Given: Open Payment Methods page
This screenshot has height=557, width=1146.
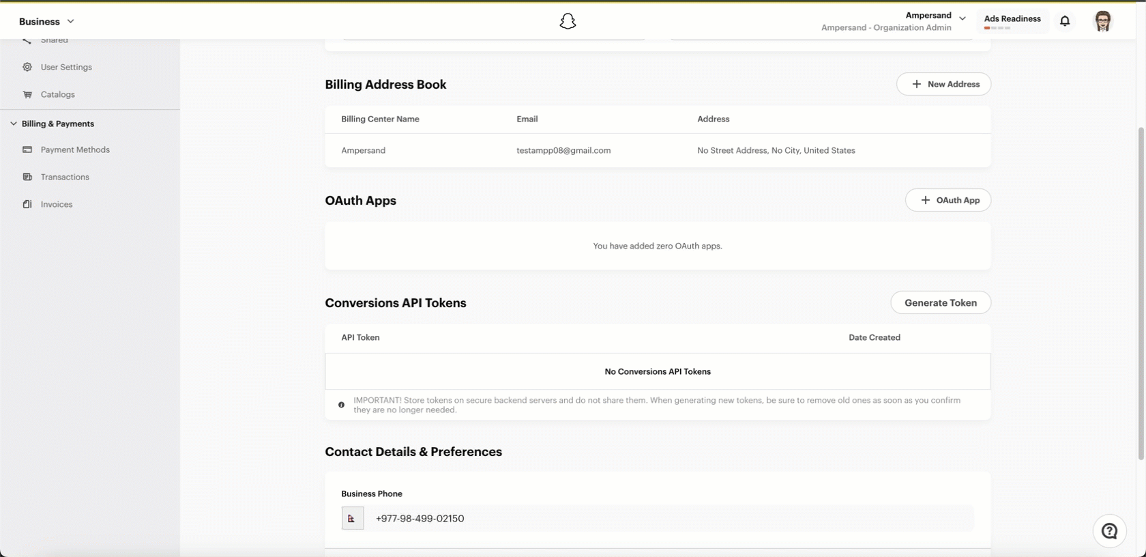Looking at the screenshot, I should [75, 149].
